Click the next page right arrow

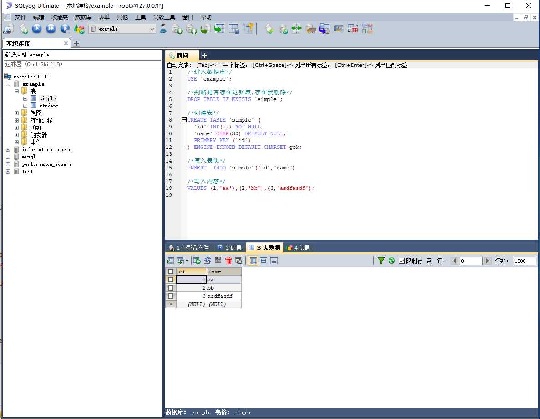(487, 261)
